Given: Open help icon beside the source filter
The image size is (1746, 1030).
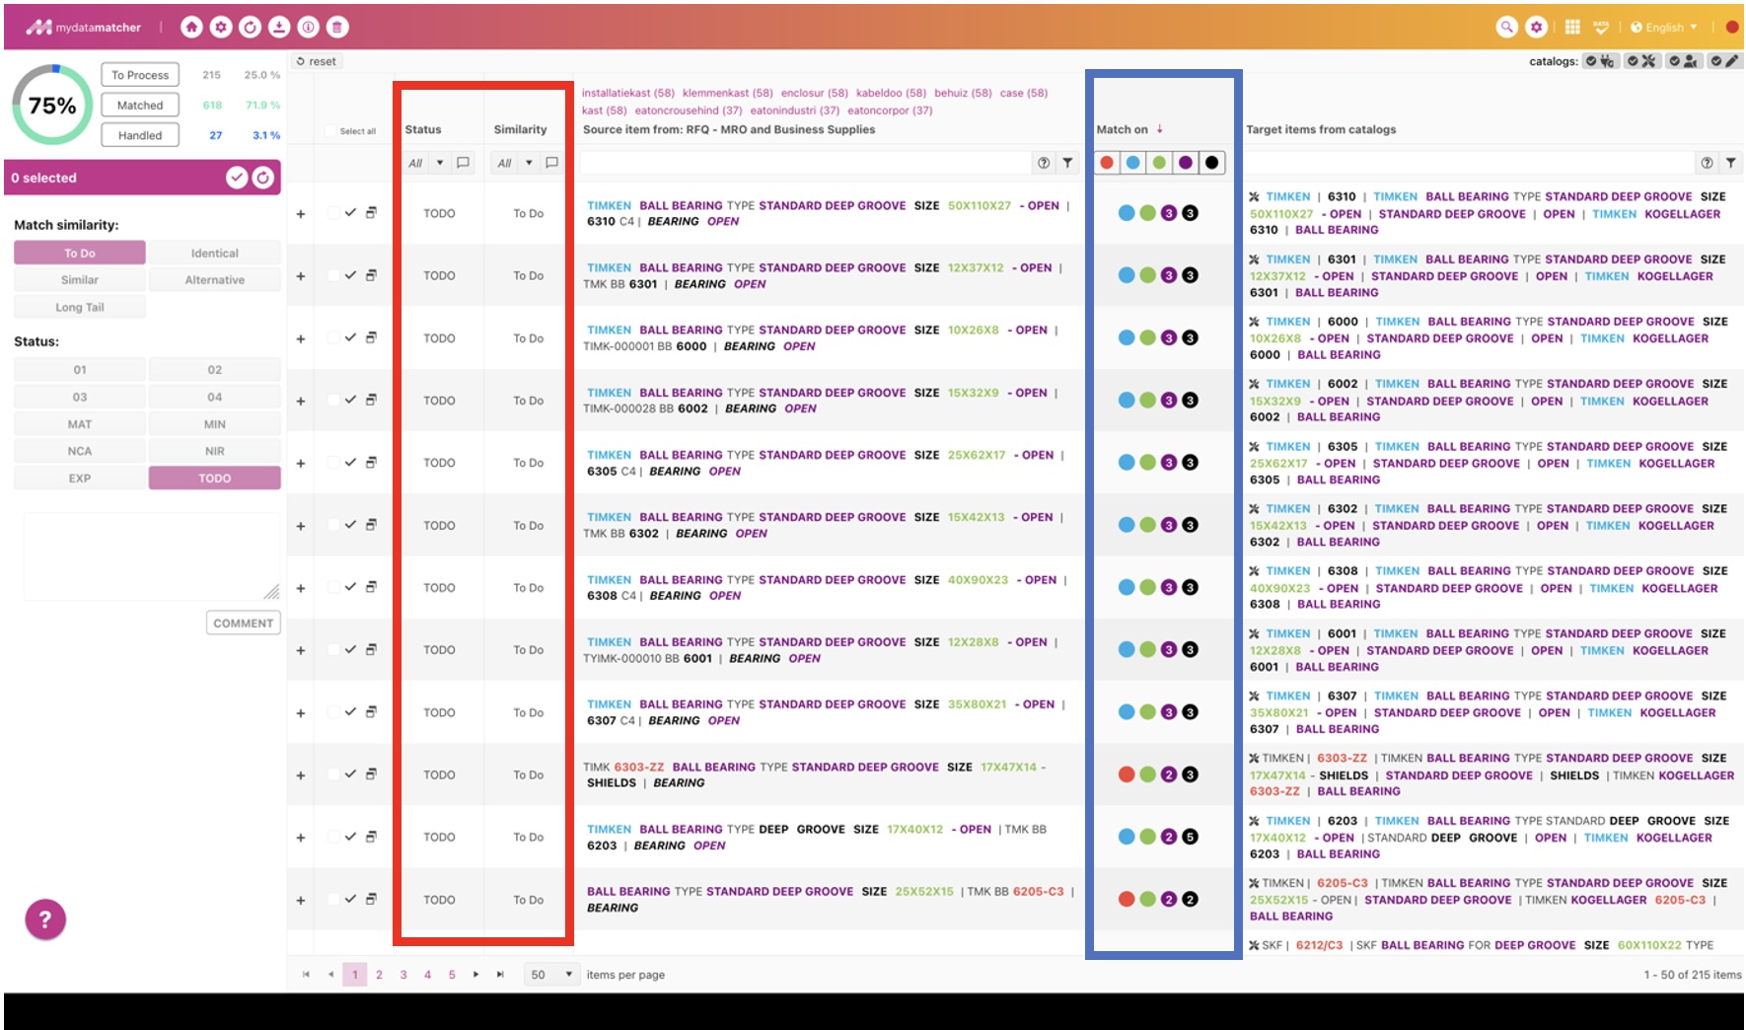Looking at the screenshot, I should [x=1044, y=163].
